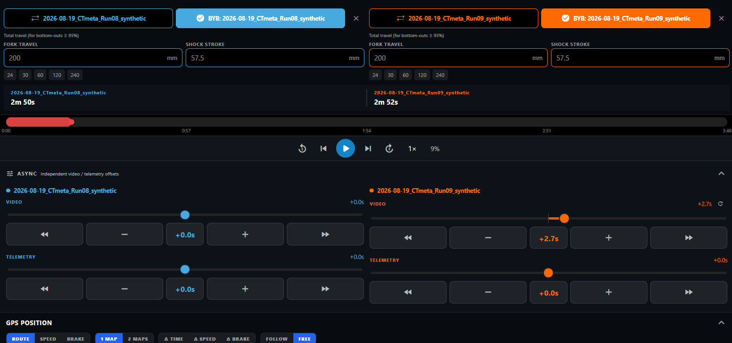Decrease Run08 video offset with the minus button
The image size is (732, 343).
[125, 234]
